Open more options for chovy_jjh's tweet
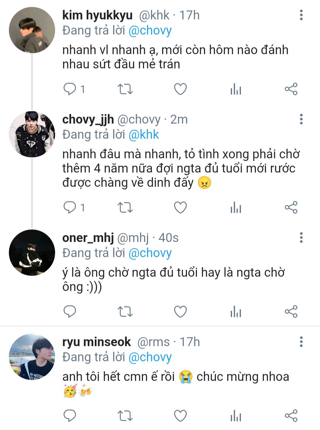Screen dimensions: 320x430 (x=301, y=119)
